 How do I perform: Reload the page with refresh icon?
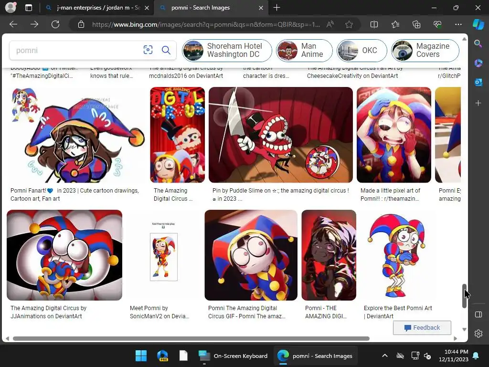[x=55, y=24]
